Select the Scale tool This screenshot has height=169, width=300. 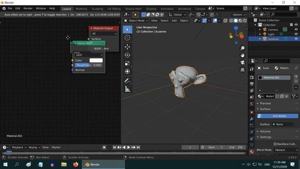click(x=127, y=63)
